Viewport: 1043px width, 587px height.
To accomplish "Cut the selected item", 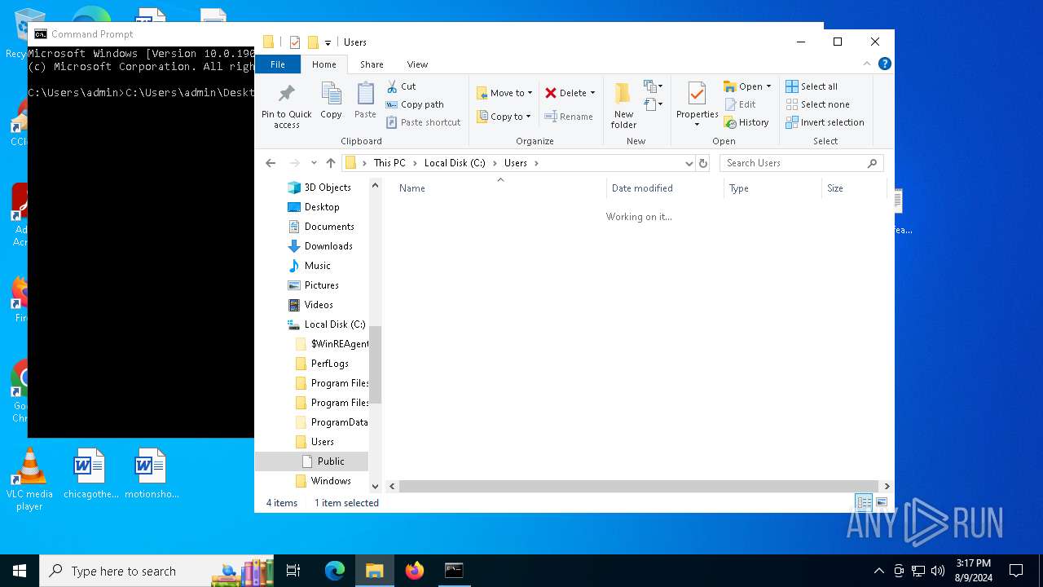I will pos(401,86).
